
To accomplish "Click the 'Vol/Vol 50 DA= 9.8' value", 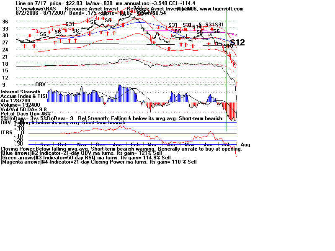I will (x=23, y=110).
